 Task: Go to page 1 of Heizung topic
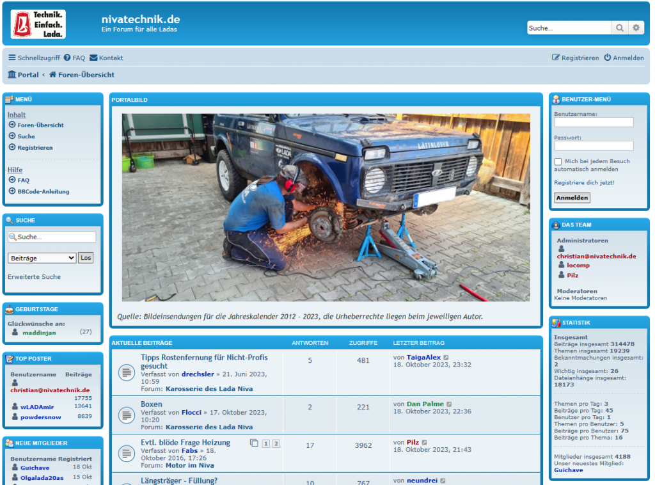265,443
